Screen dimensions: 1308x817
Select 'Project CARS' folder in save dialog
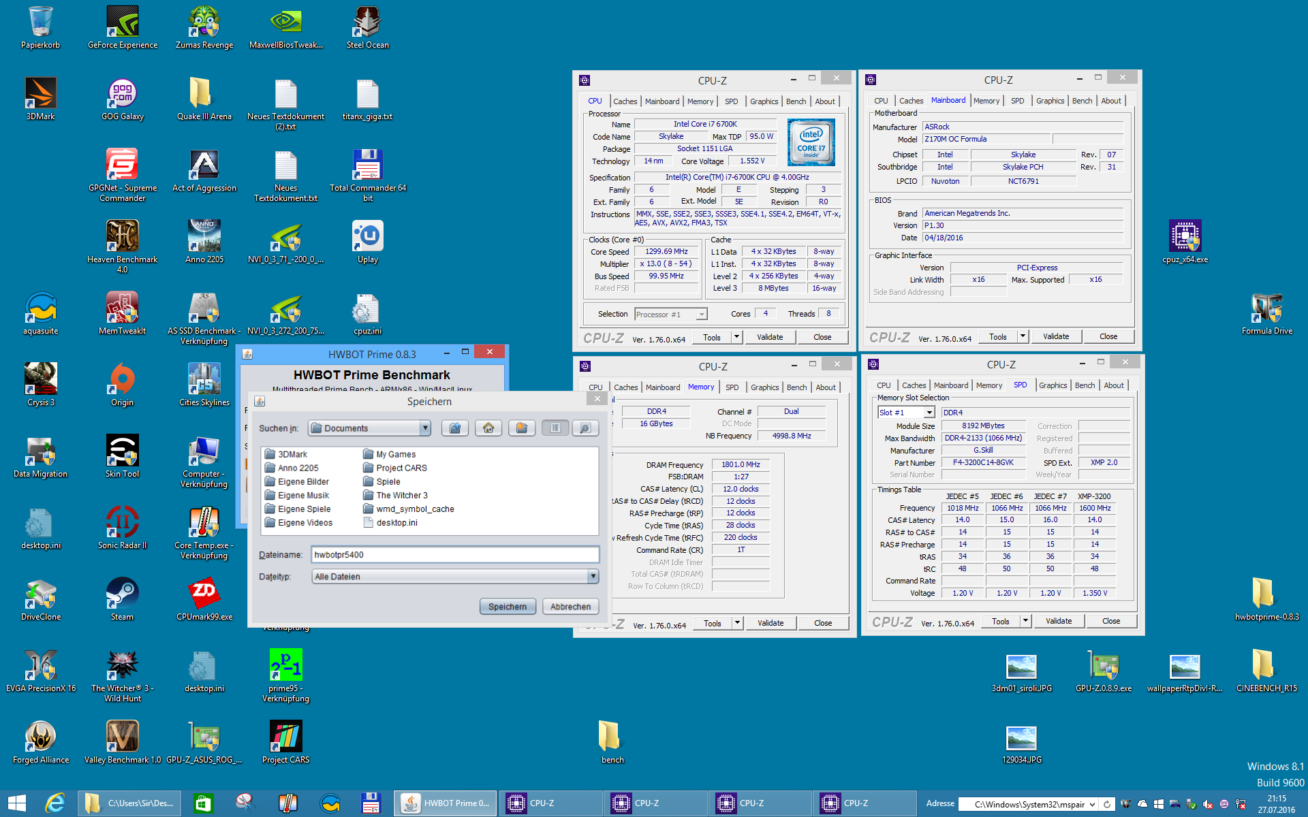(x=395, y=468)
